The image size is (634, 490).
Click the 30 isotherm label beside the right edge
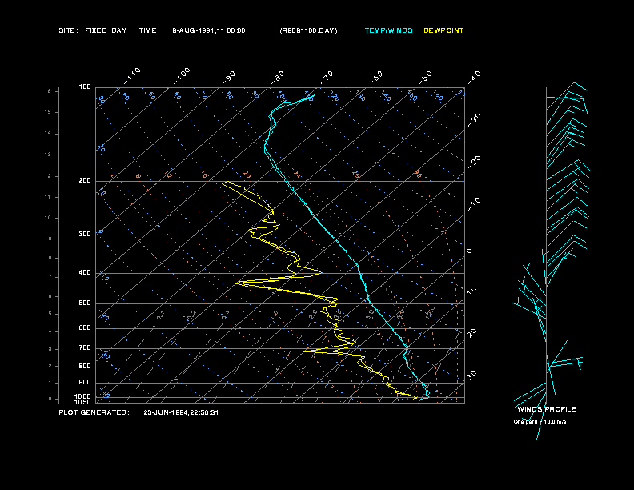pos(471,375)
